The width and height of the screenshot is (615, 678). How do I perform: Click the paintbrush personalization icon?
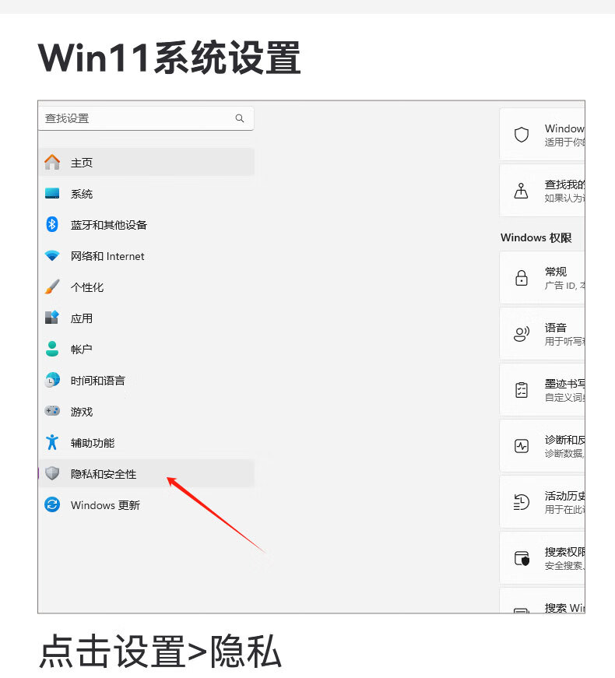tap(52, 286)
